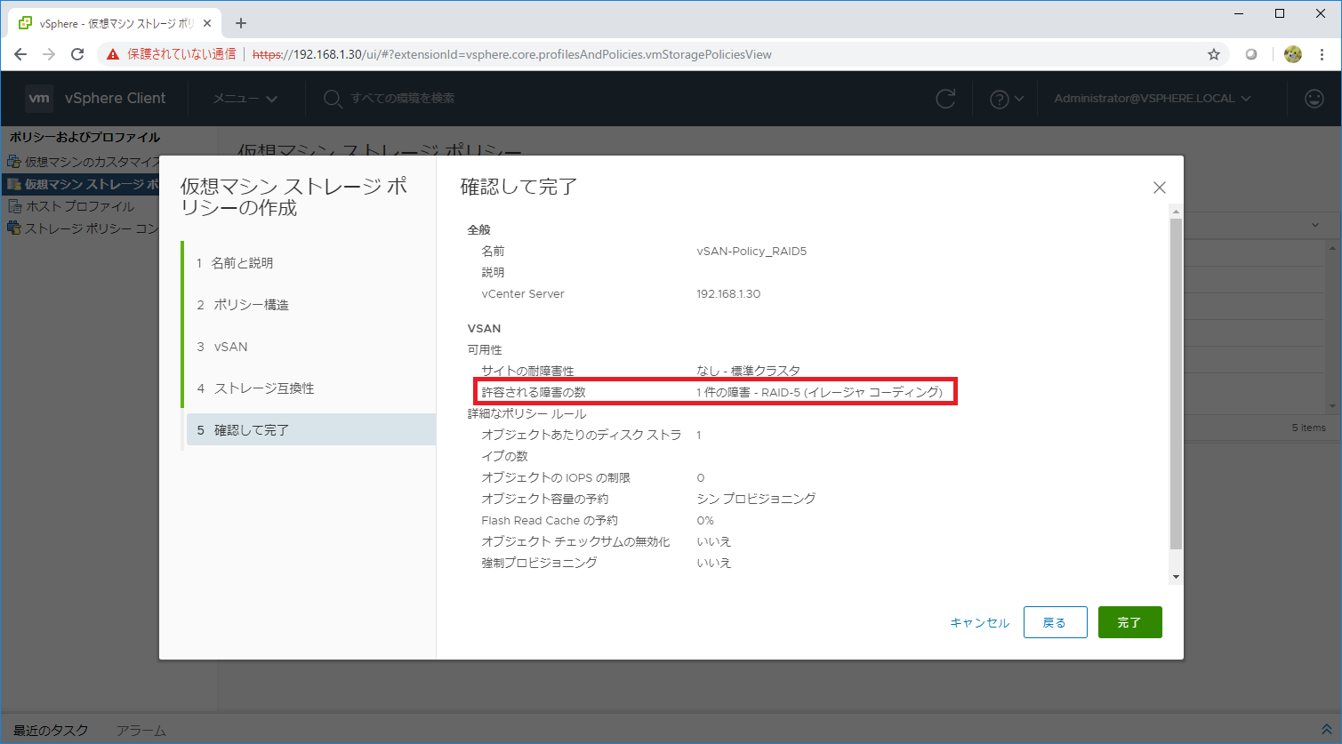Click the Flash Read Cache の予約 label
The height and width of the screenshot is (744, 1342).
pos(550,520)
